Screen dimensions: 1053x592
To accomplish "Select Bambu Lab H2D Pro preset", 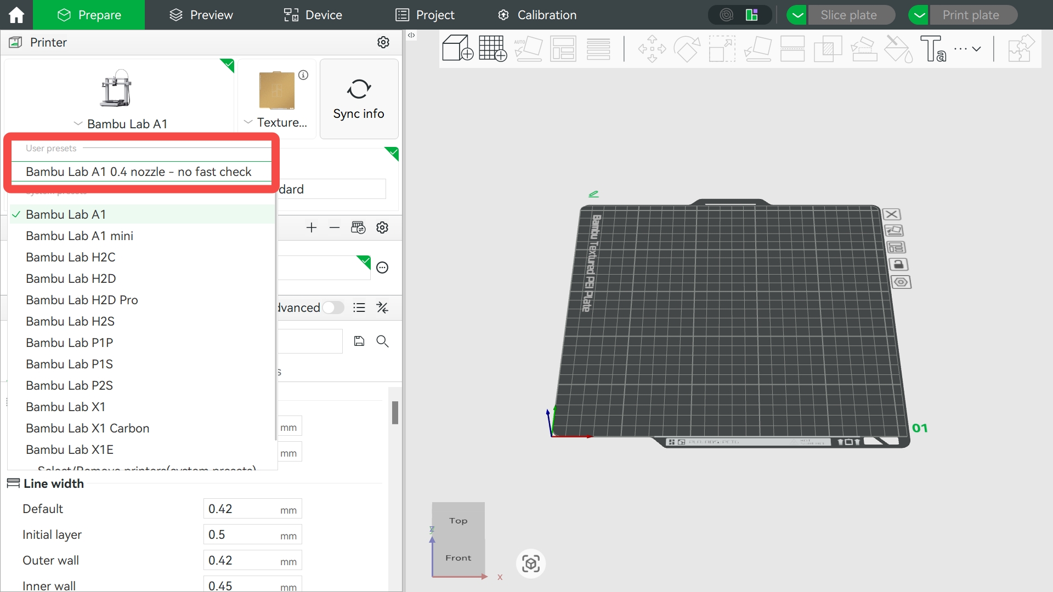I will coord(141,300).
